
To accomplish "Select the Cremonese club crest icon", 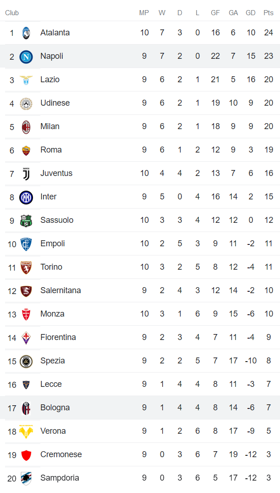I will click(26, 455).
